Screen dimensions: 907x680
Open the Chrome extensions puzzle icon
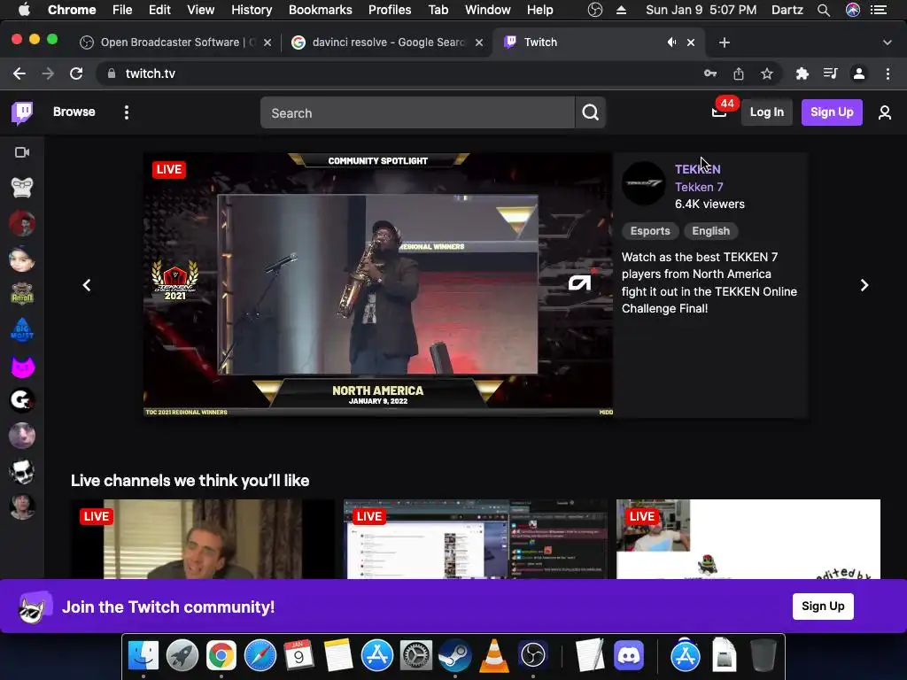click(x=802, y=73)
